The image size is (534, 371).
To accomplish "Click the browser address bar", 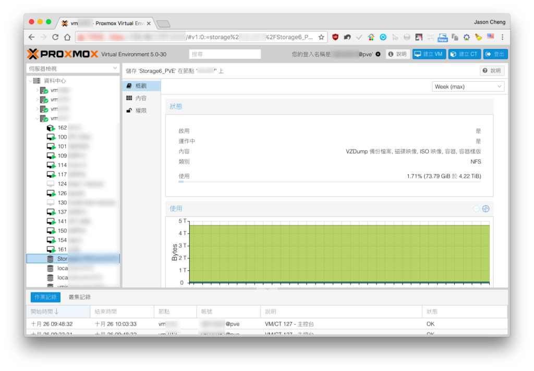I will pyautogui.click(x=201, y=37).
